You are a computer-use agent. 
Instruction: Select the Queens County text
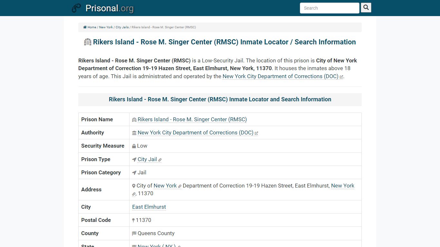[x=156, y=233]
